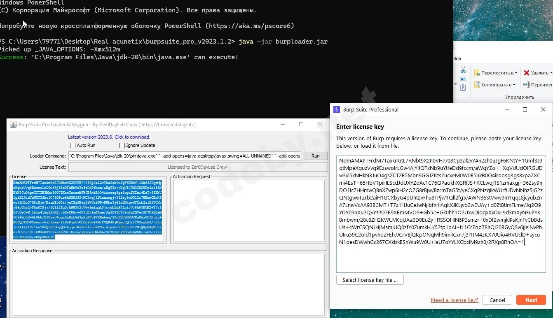
Task: Click the 'Activation Response' group label
Action: 32,251
